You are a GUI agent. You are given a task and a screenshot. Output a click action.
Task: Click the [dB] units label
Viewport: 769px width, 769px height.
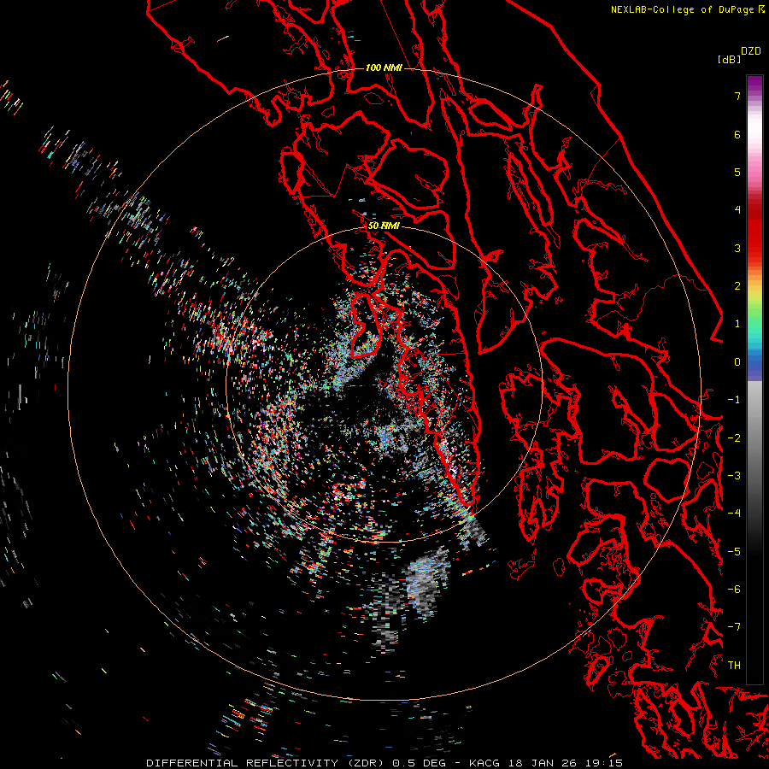click(729, 59)
